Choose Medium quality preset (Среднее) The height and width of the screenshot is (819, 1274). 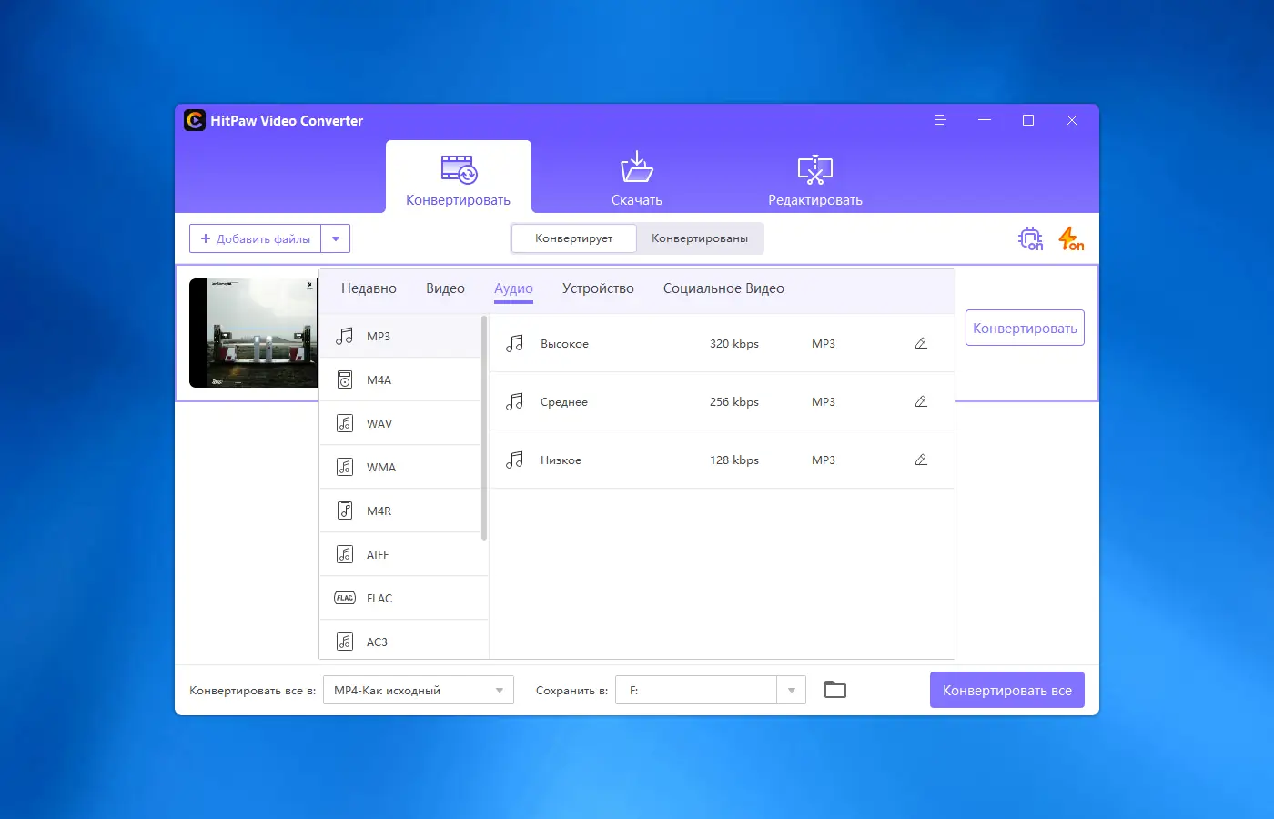[564, 401]
